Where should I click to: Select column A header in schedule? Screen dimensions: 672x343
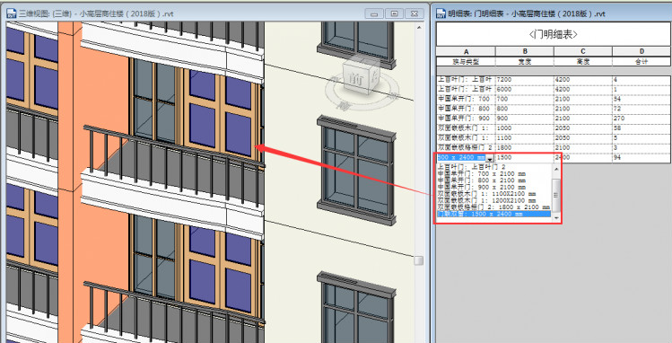pyautogui.click(x=466, y=51)
